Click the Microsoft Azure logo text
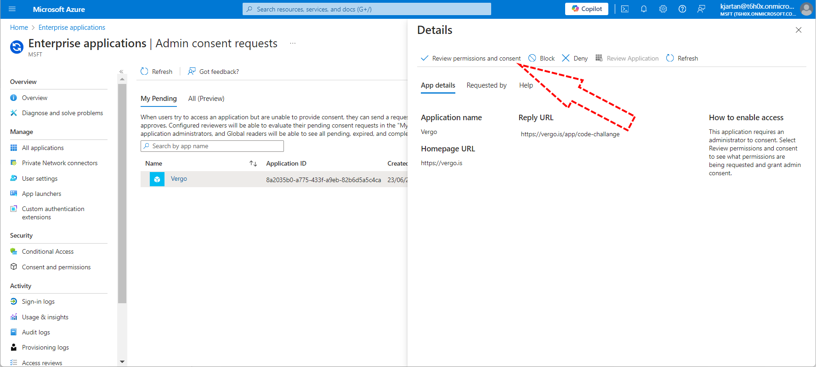The width and height of the screenshot is (816, 367). (59, 9)
